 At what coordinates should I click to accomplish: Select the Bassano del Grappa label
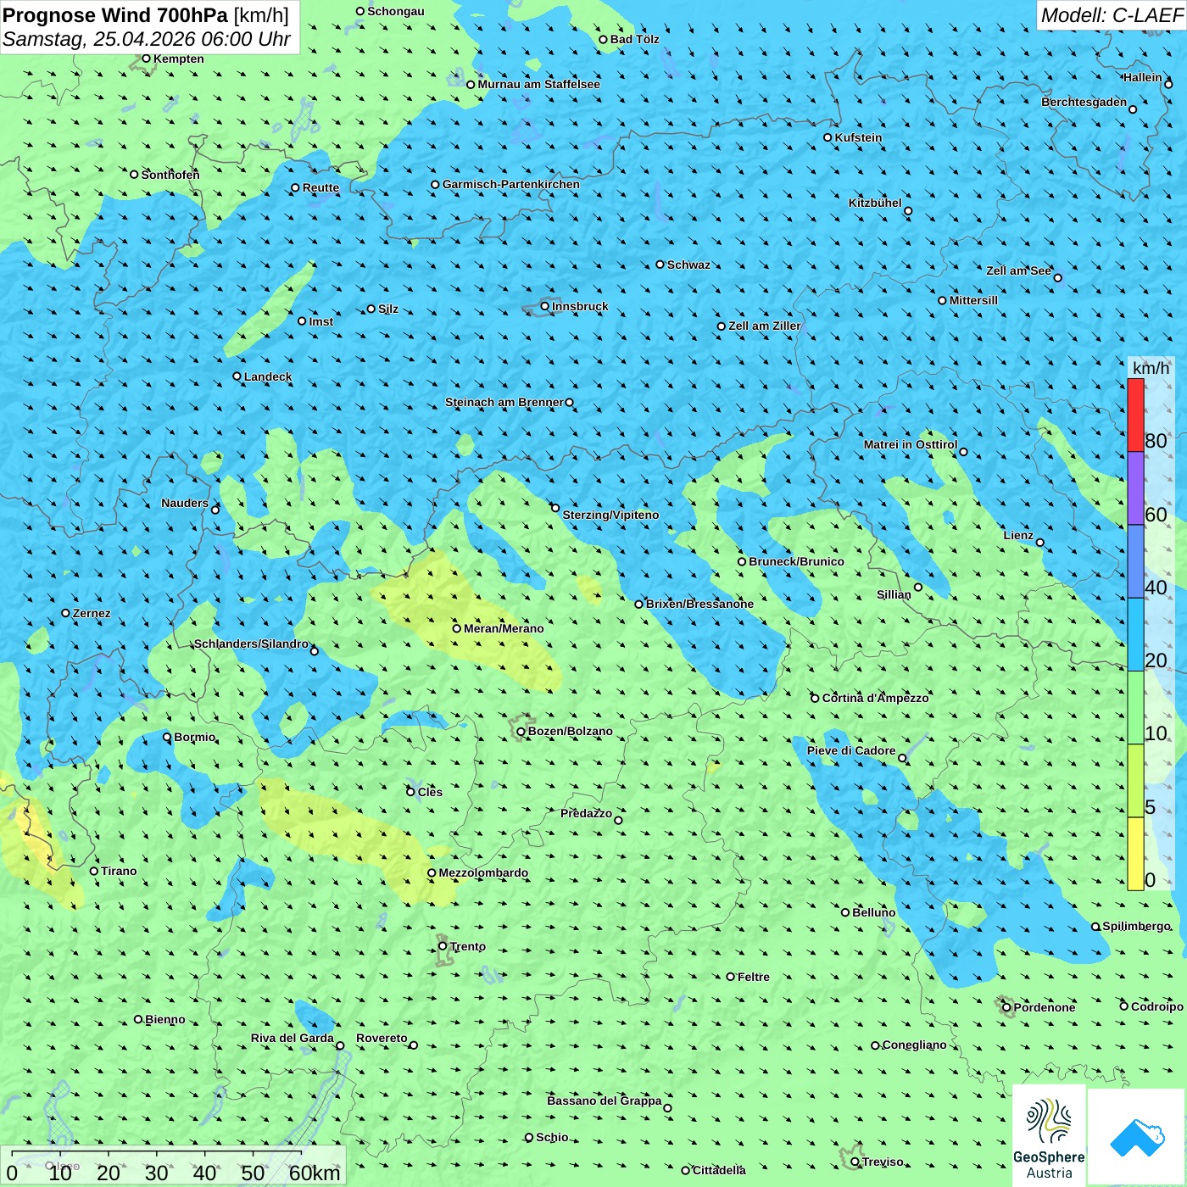click(x=604, y=1101)
